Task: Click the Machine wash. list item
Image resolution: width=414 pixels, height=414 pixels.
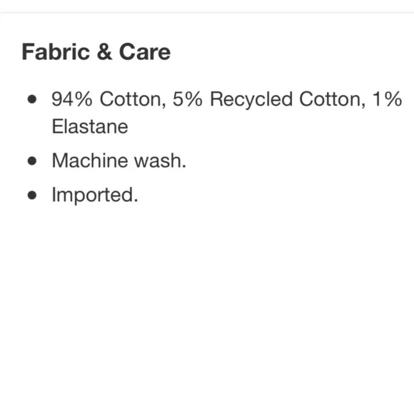Action: [x=119, y=161]
